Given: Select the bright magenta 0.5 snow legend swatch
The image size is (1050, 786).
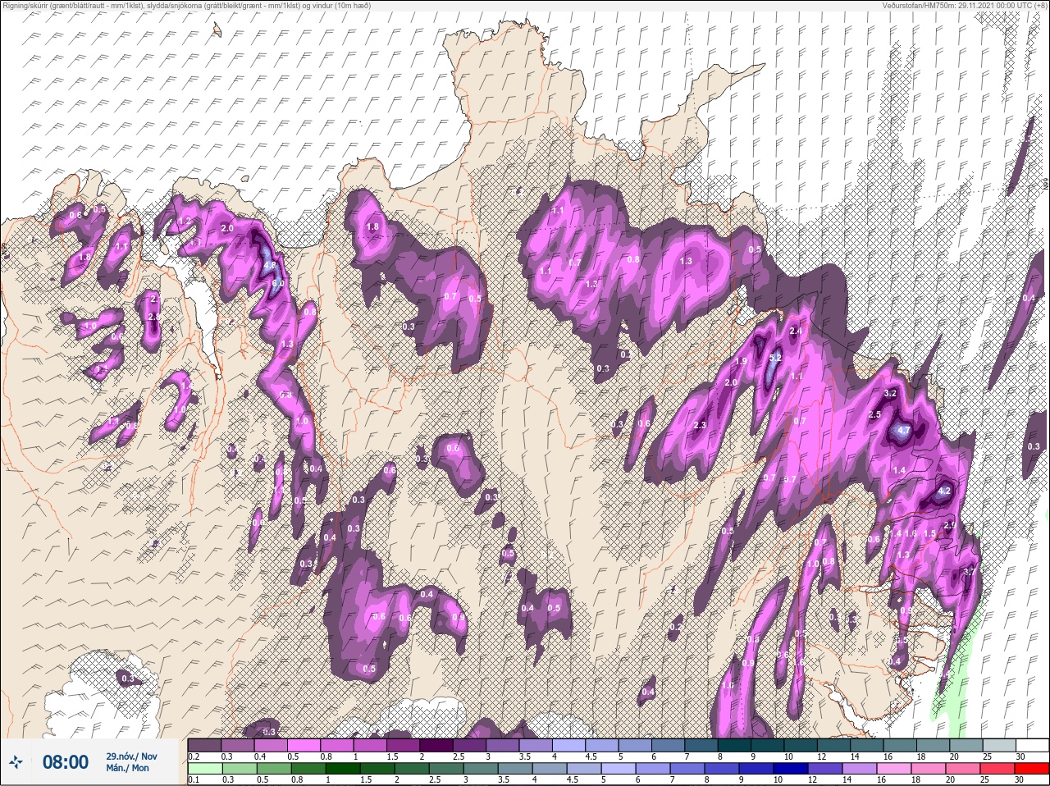Looking at the screenshot, I should coord(304,744).
